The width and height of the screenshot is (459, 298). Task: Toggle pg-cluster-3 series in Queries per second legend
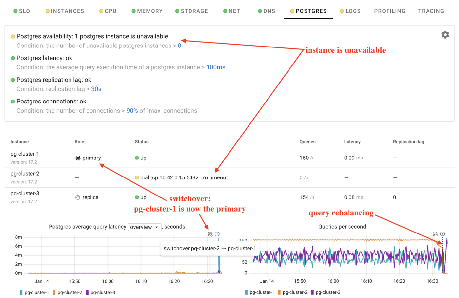[326, 292]
